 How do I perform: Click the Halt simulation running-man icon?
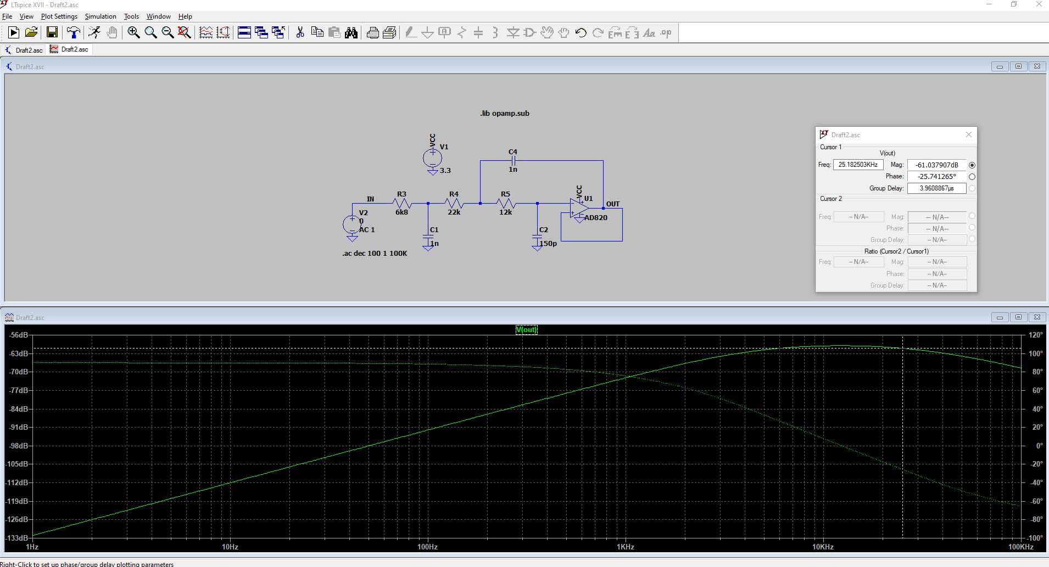94,33
